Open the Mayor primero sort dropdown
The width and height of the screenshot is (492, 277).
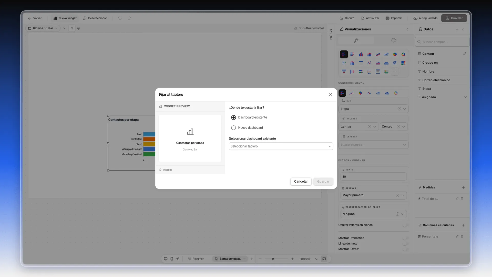373,195
